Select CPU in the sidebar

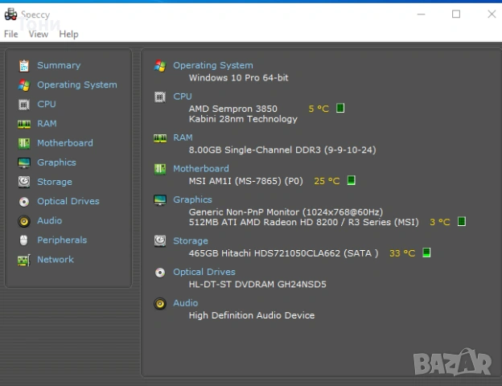pos(47,104)
